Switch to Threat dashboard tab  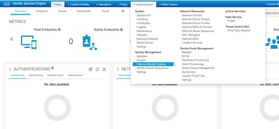[x=105, y=11]
